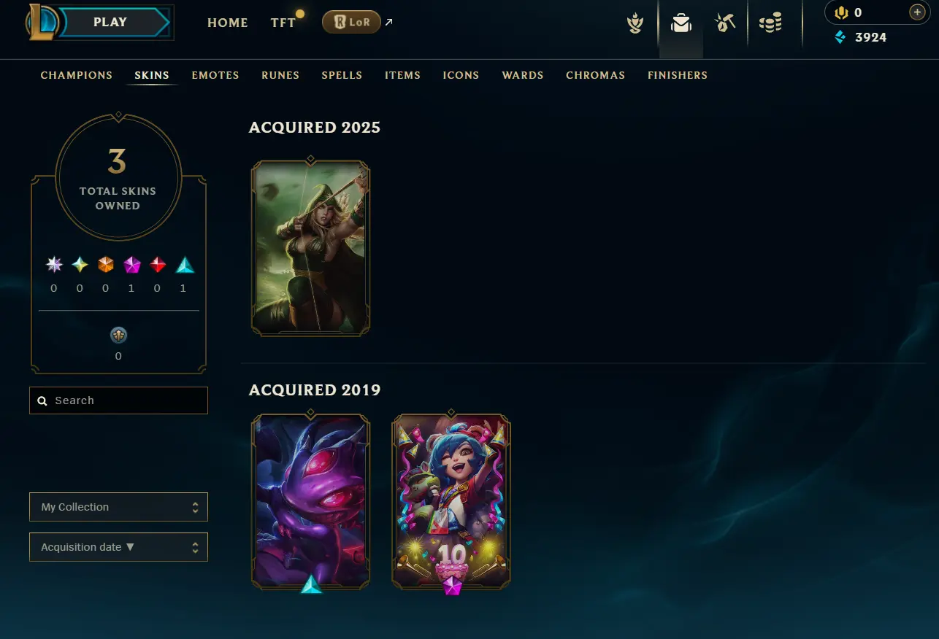Click the plus icon to buy RP
This screenshot has height=639, width=939.
(x=917, y=12)
